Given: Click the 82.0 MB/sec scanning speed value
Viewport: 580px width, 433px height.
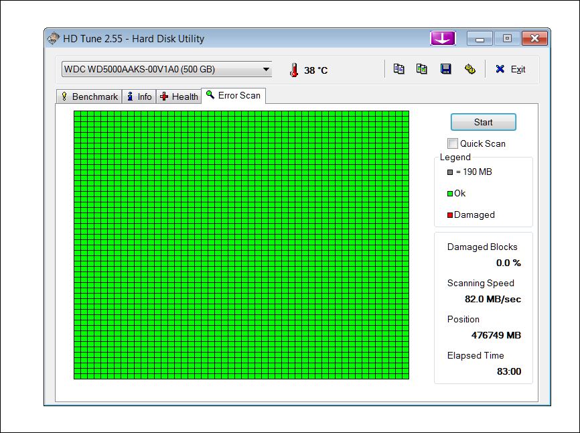Looking at the screenshot, I should [493, 299].
